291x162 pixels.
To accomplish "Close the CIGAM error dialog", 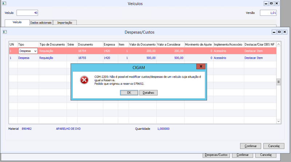I will [201, 66].
